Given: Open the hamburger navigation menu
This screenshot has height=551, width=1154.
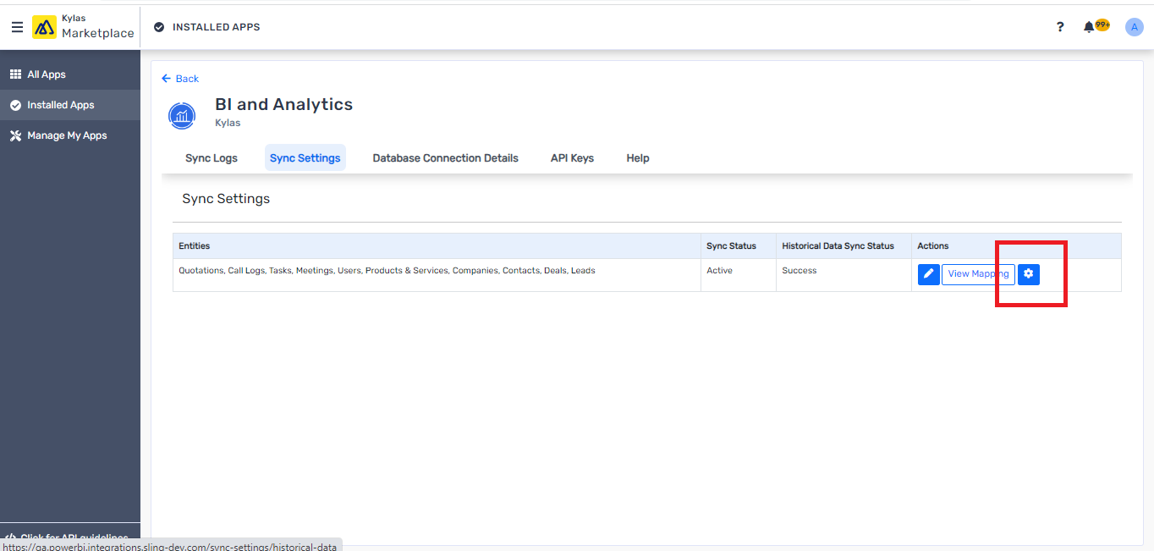Looking at the screenshot, I should 17,27.
